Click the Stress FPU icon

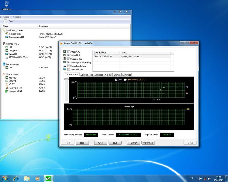point(65,55)
